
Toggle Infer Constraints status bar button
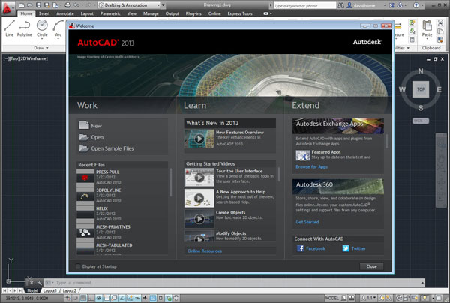pyautogui.click(x=67, y=298)
